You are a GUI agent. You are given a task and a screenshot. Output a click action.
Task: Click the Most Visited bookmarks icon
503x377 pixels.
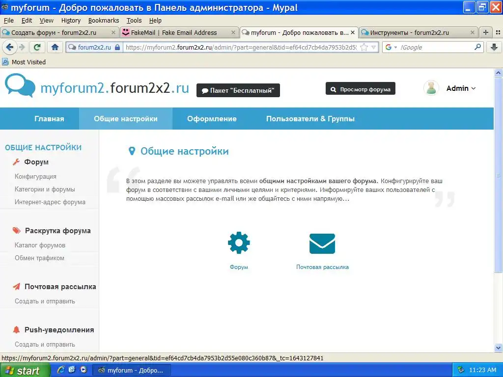[5, 62]
